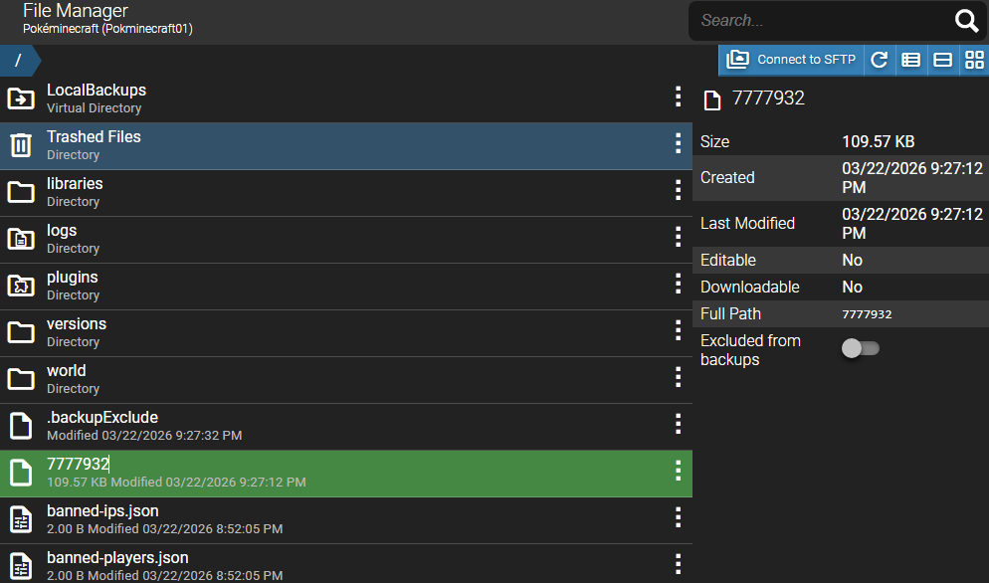Click the search magnifier icon
989x583 pixels.
(966, 21)
